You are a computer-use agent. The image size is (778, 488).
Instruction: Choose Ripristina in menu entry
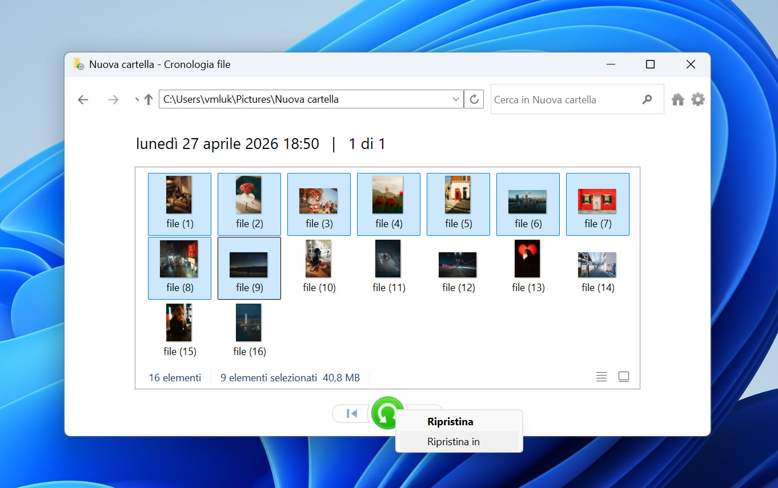(x=454, y=441)
